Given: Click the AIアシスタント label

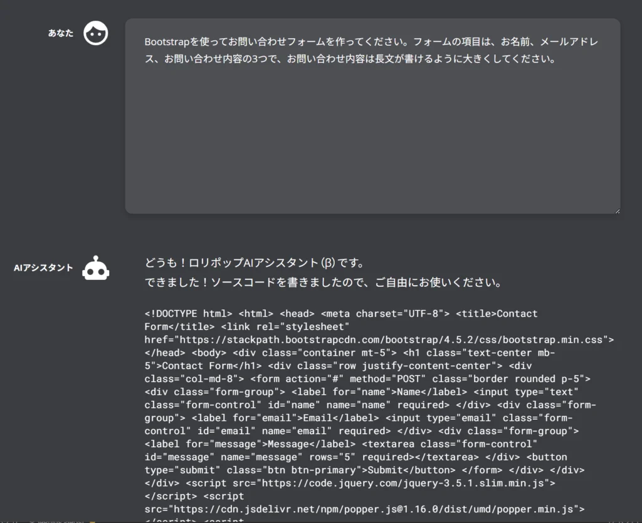Looking at the screenshot, I should pyautogui.click(x=43, y=268).
